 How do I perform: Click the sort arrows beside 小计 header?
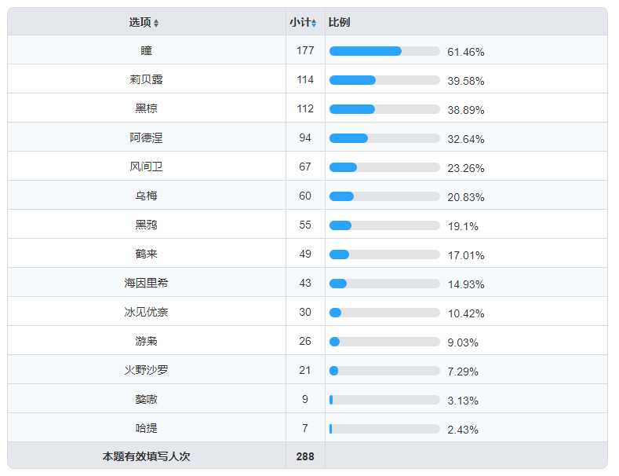(314, 23)
